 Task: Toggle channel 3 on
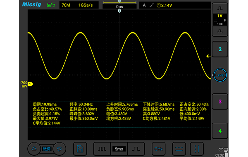tap(220, 102)
